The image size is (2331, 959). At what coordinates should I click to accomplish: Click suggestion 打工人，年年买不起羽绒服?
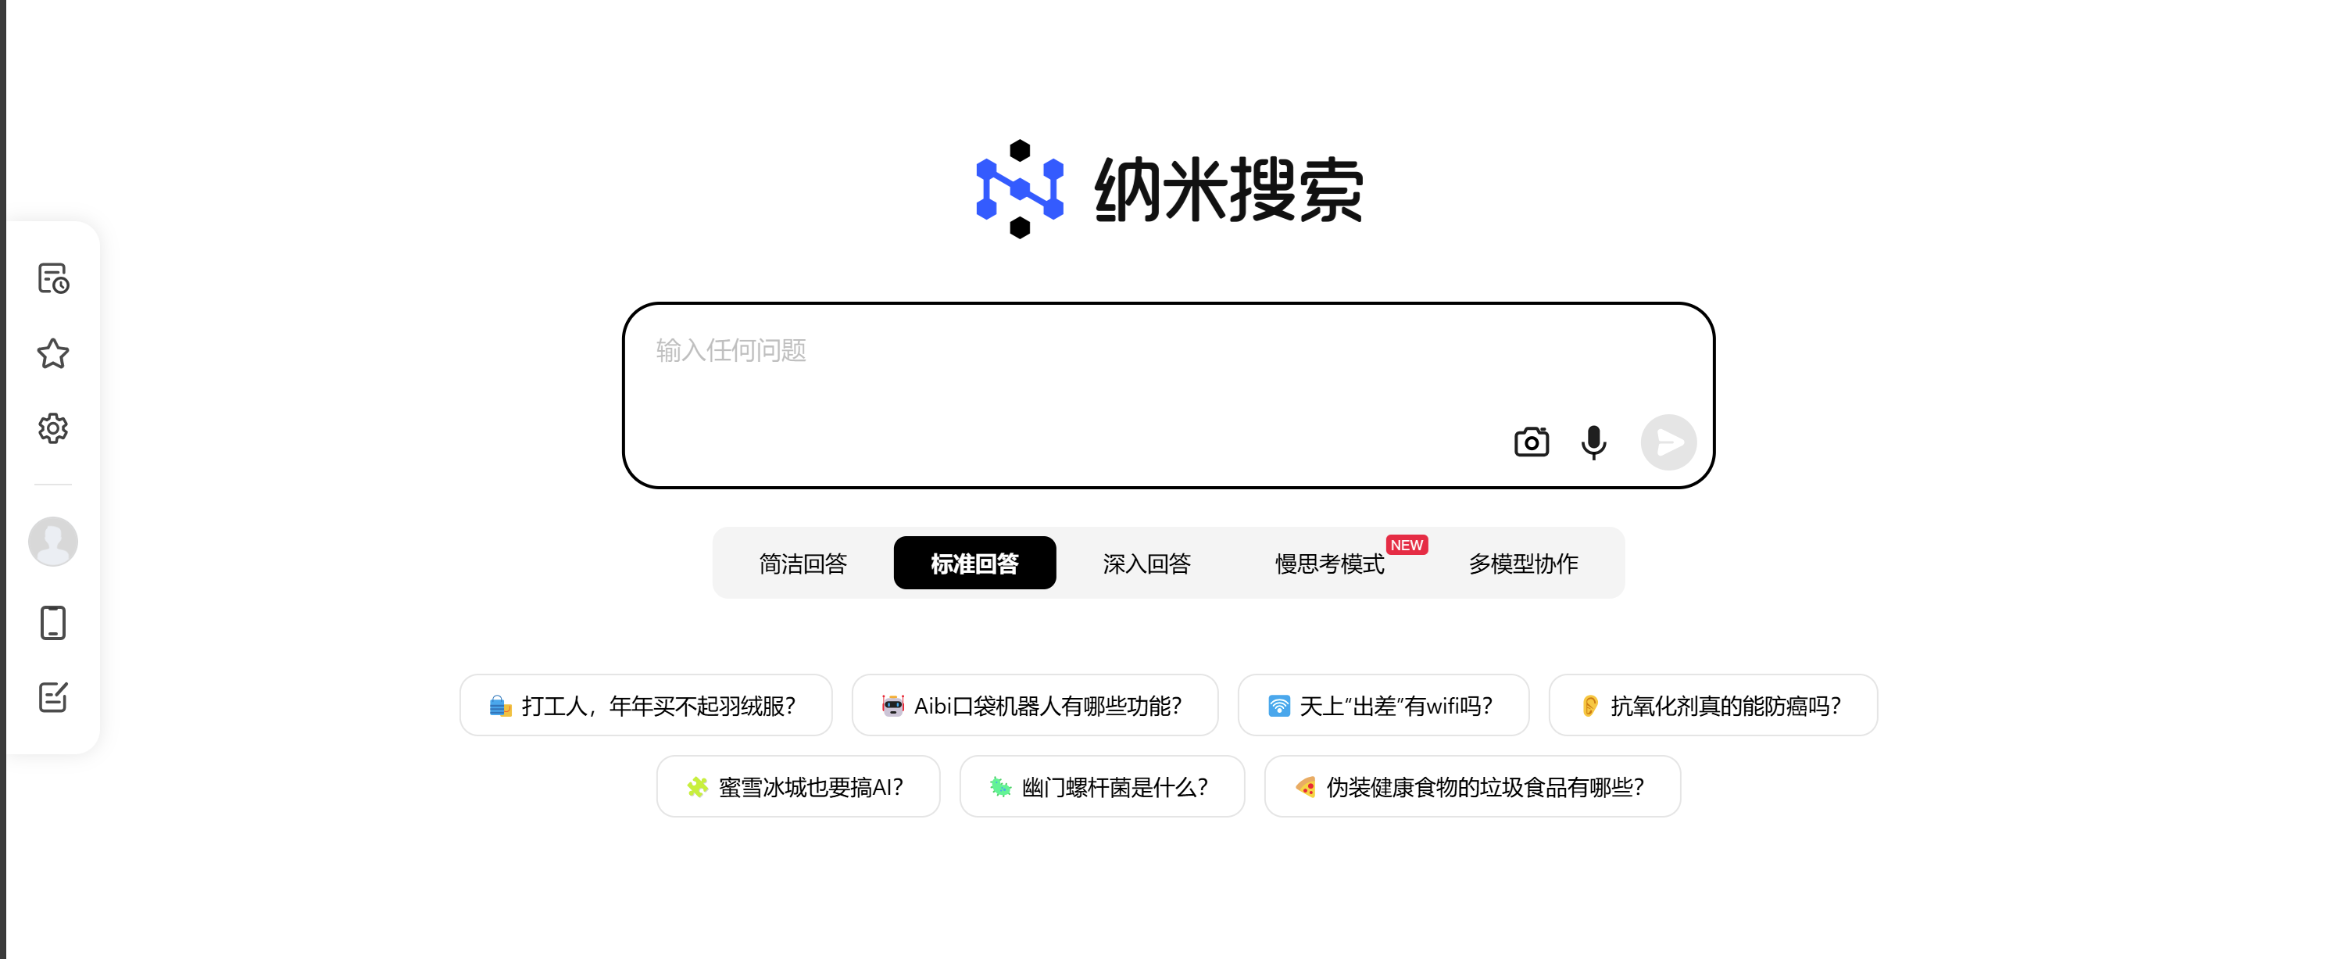pyautogui.click(x=645, y=705)
